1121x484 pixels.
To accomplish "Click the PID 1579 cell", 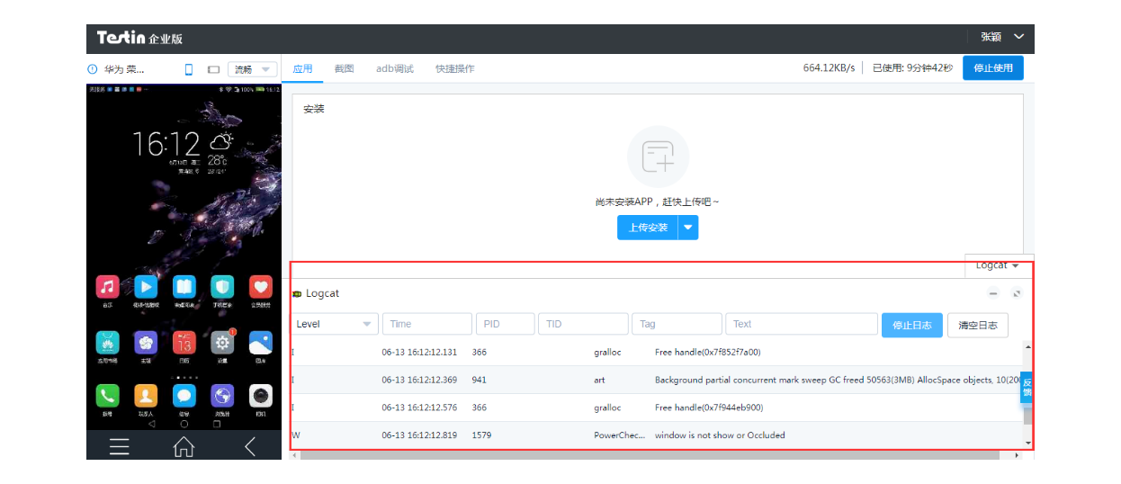I will (x=482, y=435).
